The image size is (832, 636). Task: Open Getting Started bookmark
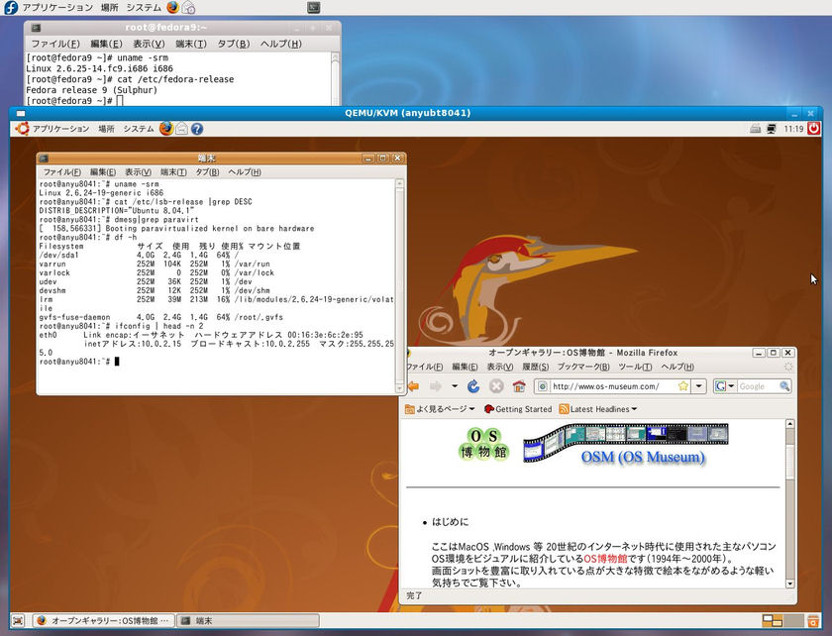coord(518,409)
